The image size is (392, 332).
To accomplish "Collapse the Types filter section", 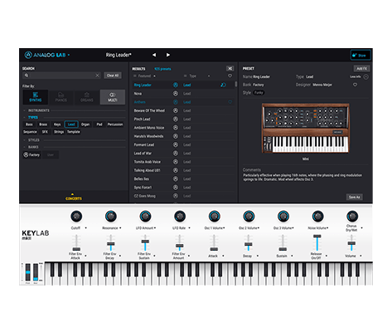I will pyautogui.click(x=32, y=117).
